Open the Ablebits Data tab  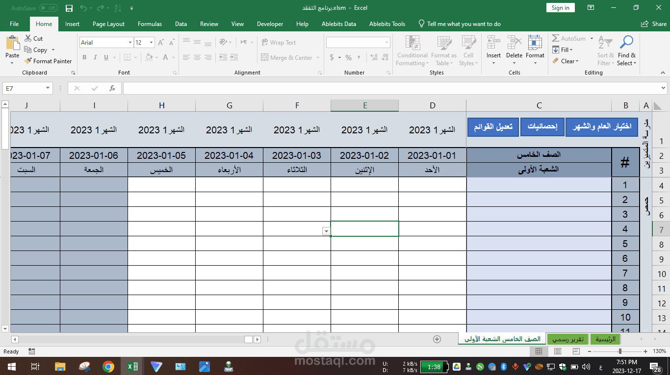[x=339, y=24]
